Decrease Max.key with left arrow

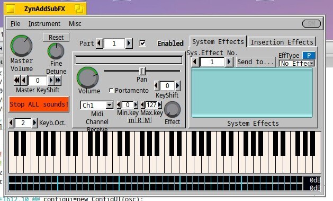click(x=143, y=104)
